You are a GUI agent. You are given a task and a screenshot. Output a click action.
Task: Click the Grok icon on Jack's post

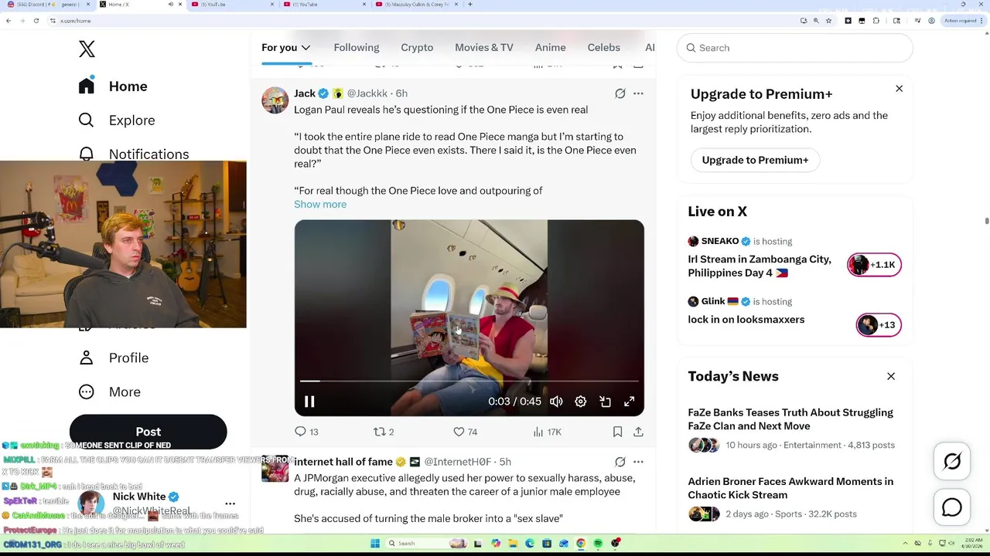620,93
